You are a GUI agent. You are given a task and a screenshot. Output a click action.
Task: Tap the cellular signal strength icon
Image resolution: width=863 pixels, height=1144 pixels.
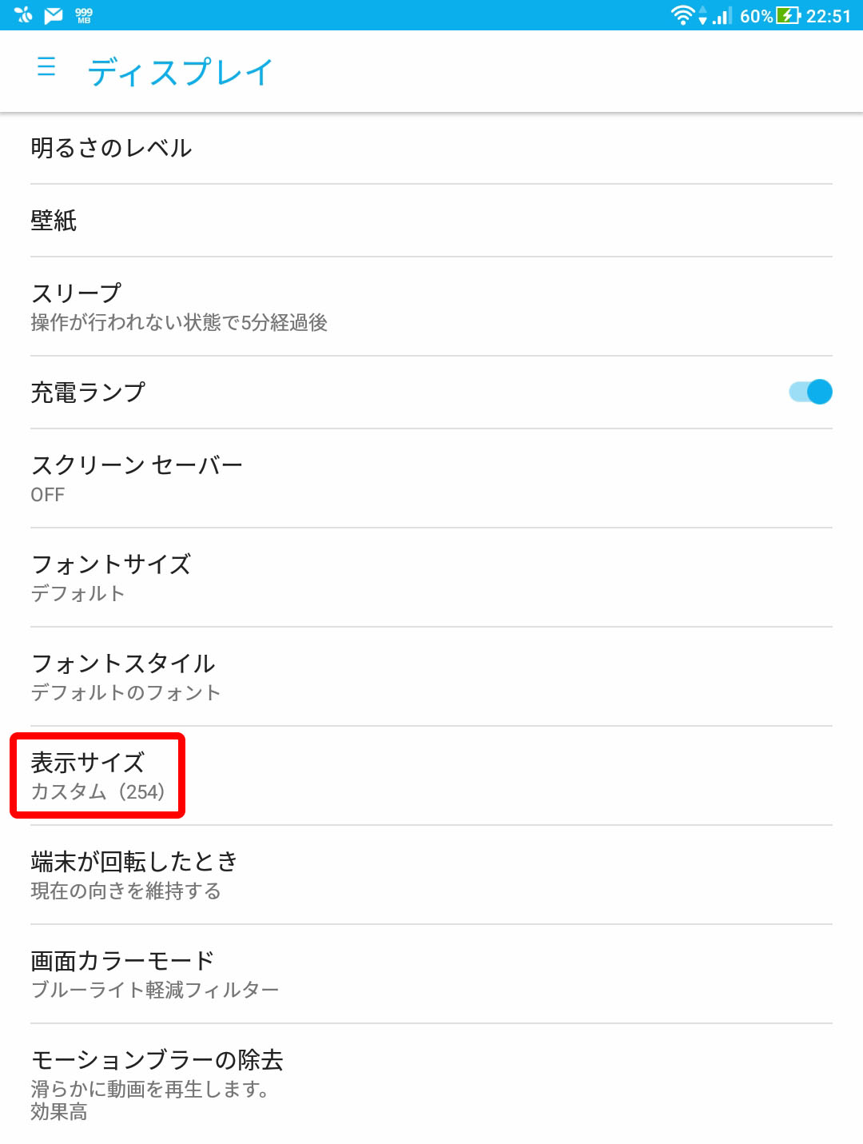(x=722, y=15)
